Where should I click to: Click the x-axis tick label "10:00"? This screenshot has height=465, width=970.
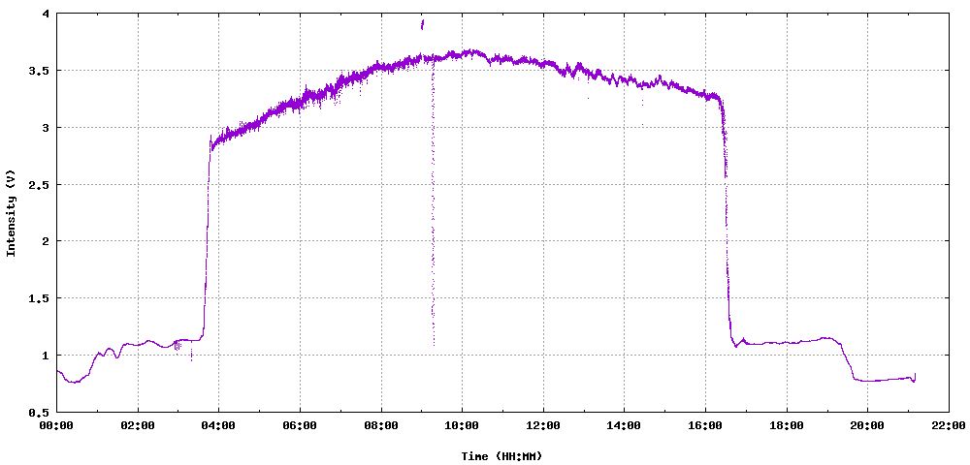pos(462,425)
